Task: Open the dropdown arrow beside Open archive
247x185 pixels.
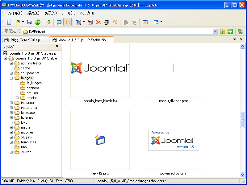Action: coord(23,22)
